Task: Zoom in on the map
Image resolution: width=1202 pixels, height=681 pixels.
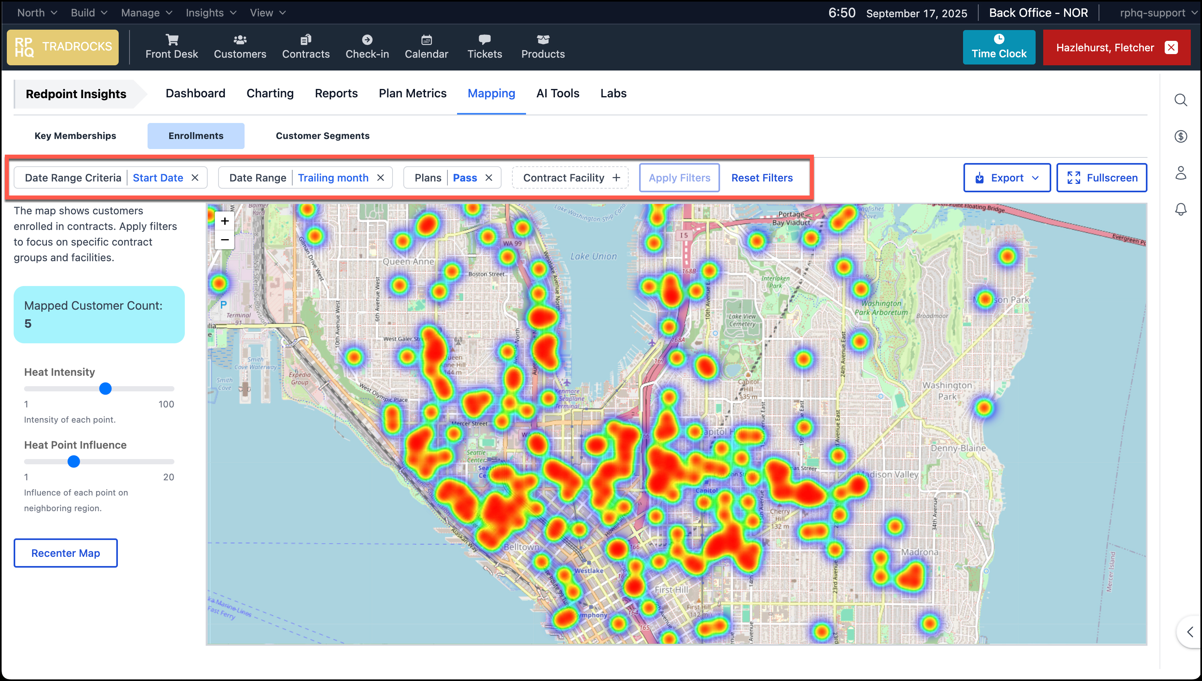Action: pyautogui.click(x=225, y=221)
